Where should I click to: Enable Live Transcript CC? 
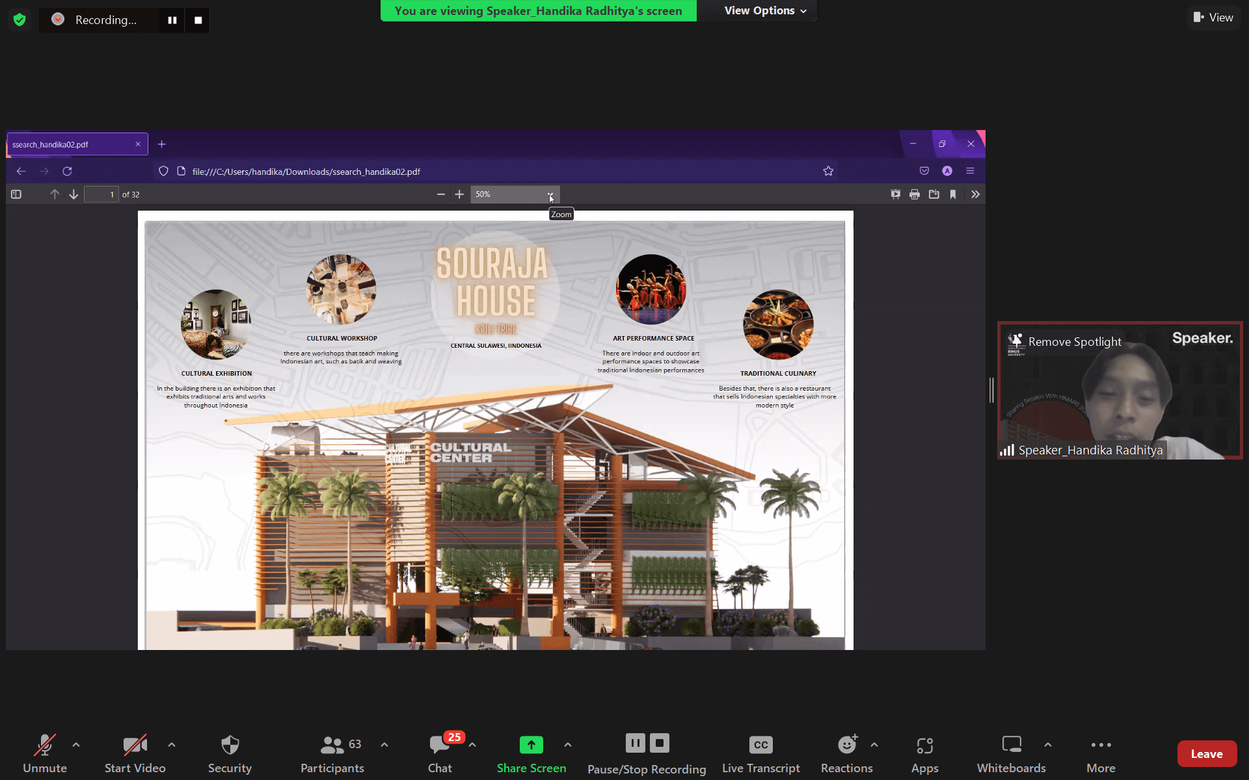[x=761, y=754]
